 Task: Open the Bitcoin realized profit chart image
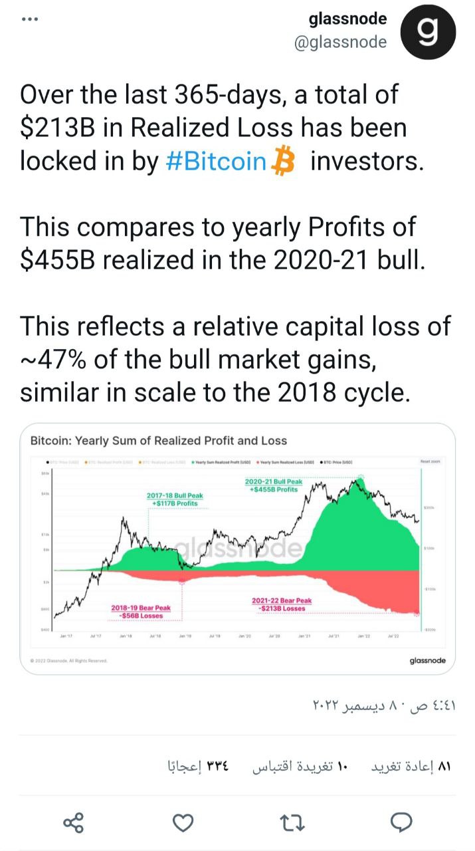237,549
